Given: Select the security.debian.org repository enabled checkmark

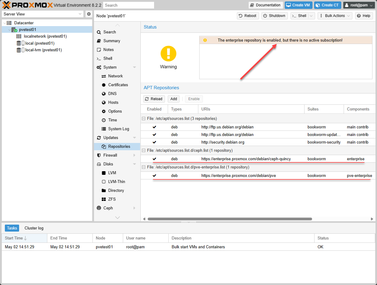Looking at the screenshot, I should coord(154,142).
